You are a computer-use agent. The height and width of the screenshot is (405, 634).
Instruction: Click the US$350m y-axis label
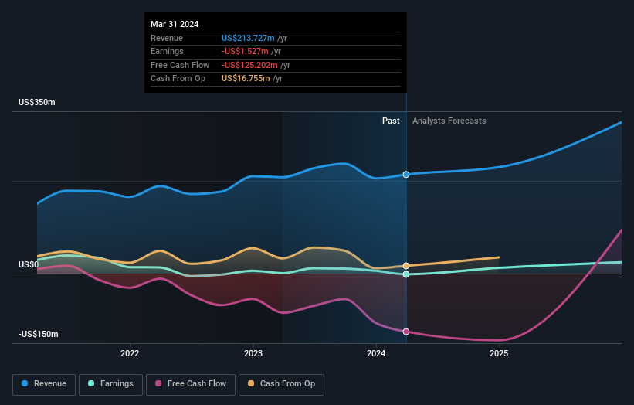37,102
